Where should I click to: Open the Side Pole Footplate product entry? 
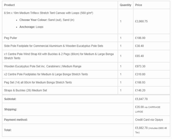[54, 46]
